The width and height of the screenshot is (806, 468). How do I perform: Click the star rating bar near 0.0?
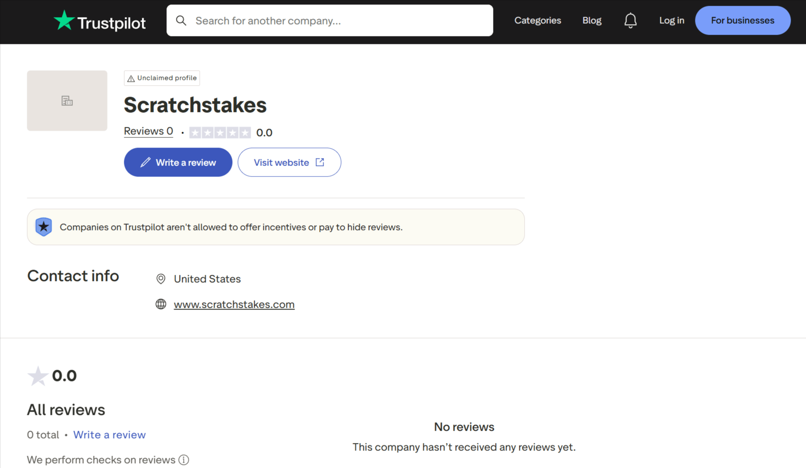tap(220, 133)
